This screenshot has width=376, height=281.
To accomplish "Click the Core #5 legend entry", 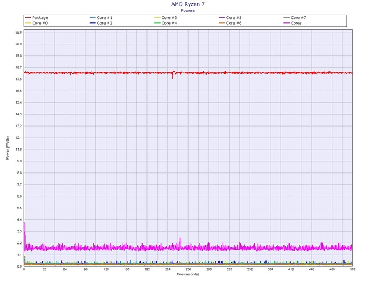I will [230, 18].
